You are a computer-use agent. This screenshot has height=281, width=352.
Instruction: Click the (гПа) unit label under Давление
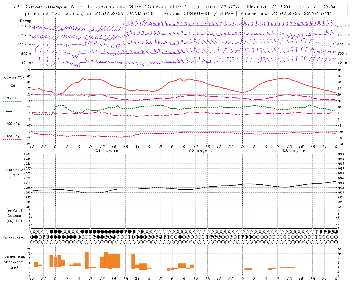coord(14,176)
